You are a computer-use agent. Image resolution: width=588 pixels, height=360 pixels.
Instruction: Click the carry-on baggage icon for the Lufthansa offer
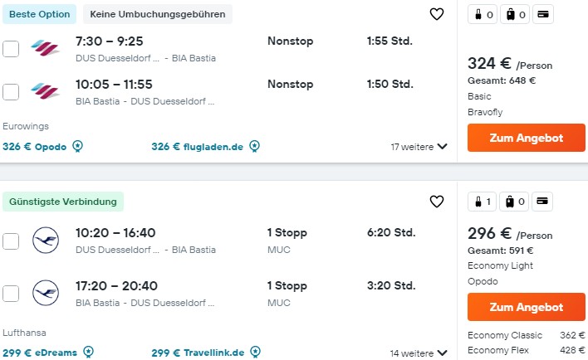(483, 202)
